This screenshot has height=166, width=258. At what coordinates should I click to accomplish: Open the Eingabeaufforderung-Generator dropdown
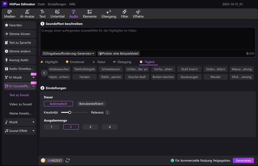pyautogui.click(x=68, y=53)
